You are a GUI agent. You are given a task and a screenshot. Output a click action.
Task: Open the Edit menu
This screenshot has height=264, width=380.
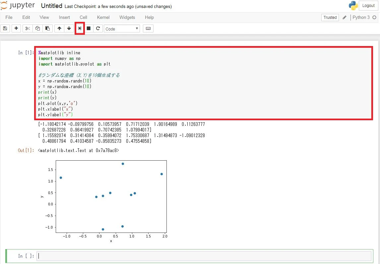[x=26, y=18]
